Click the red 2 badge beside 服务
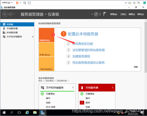The image size is (147, 116). [x=82, y=102]
